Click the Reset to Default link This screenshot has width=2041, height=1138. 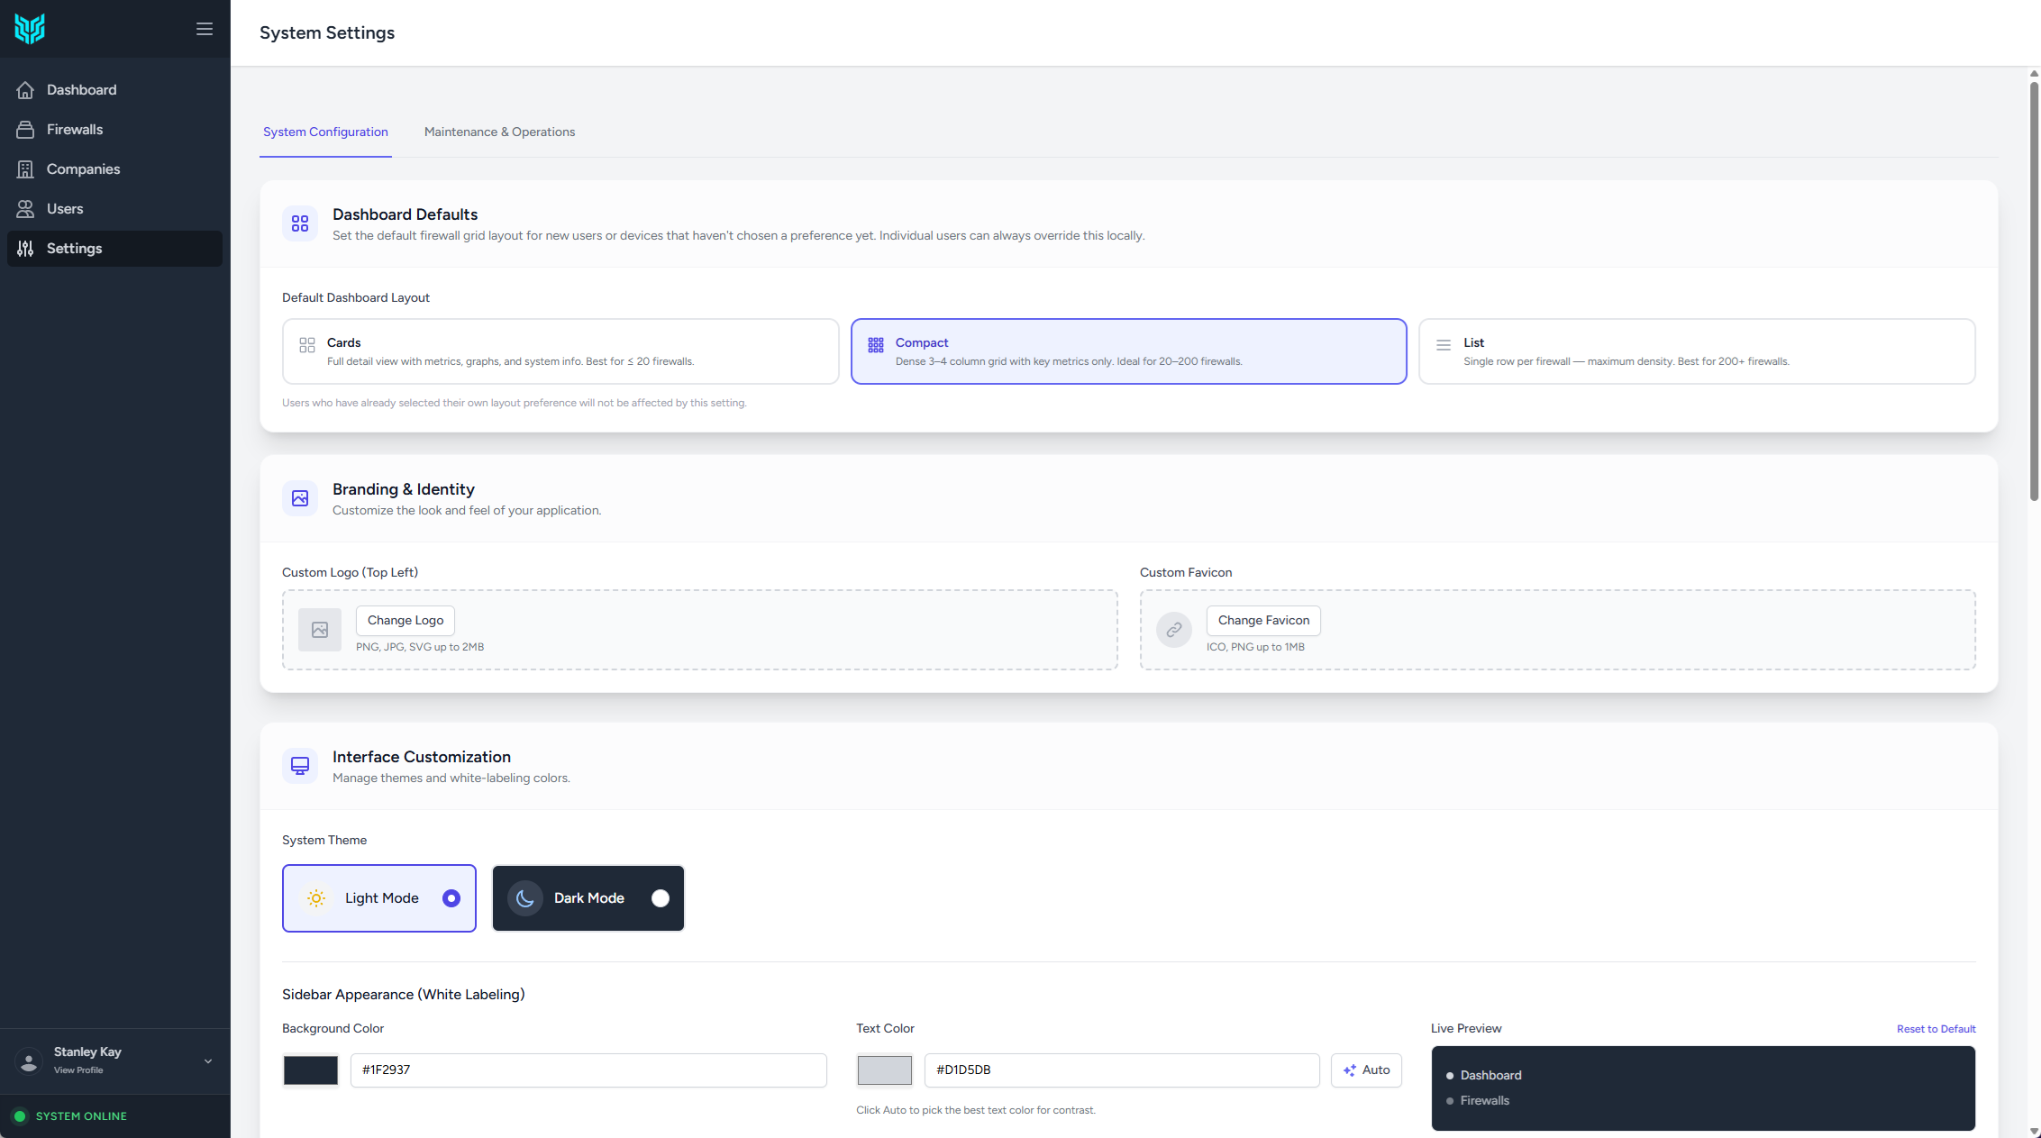[1936, 1029]
